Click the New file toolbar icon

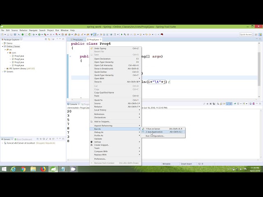tap(2, 34)
